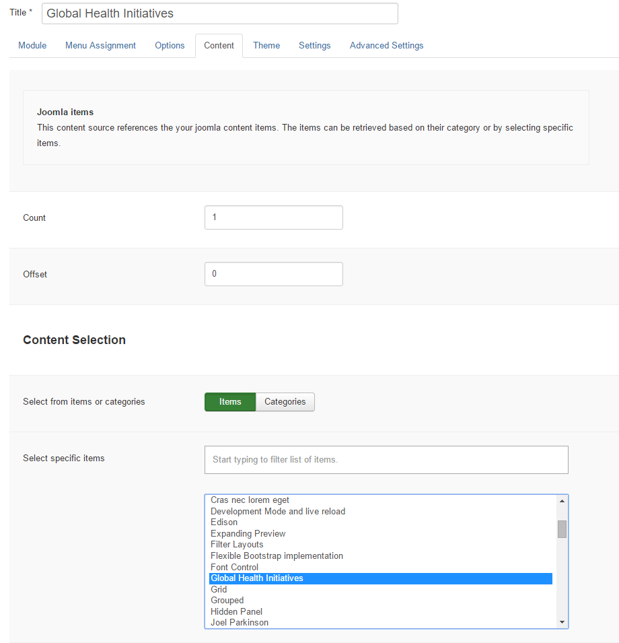Go to the Theme tab
The image size is (619, 643).
point(266,46)
